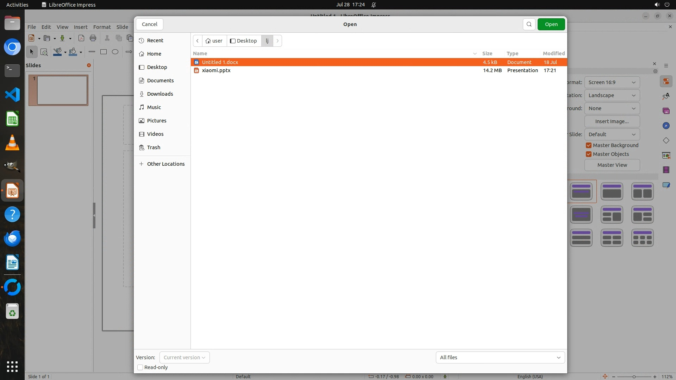Select the rectangle shape tool
Image resolution: width=676 pixels, height=380 pixels.
[x=104, y=52]
